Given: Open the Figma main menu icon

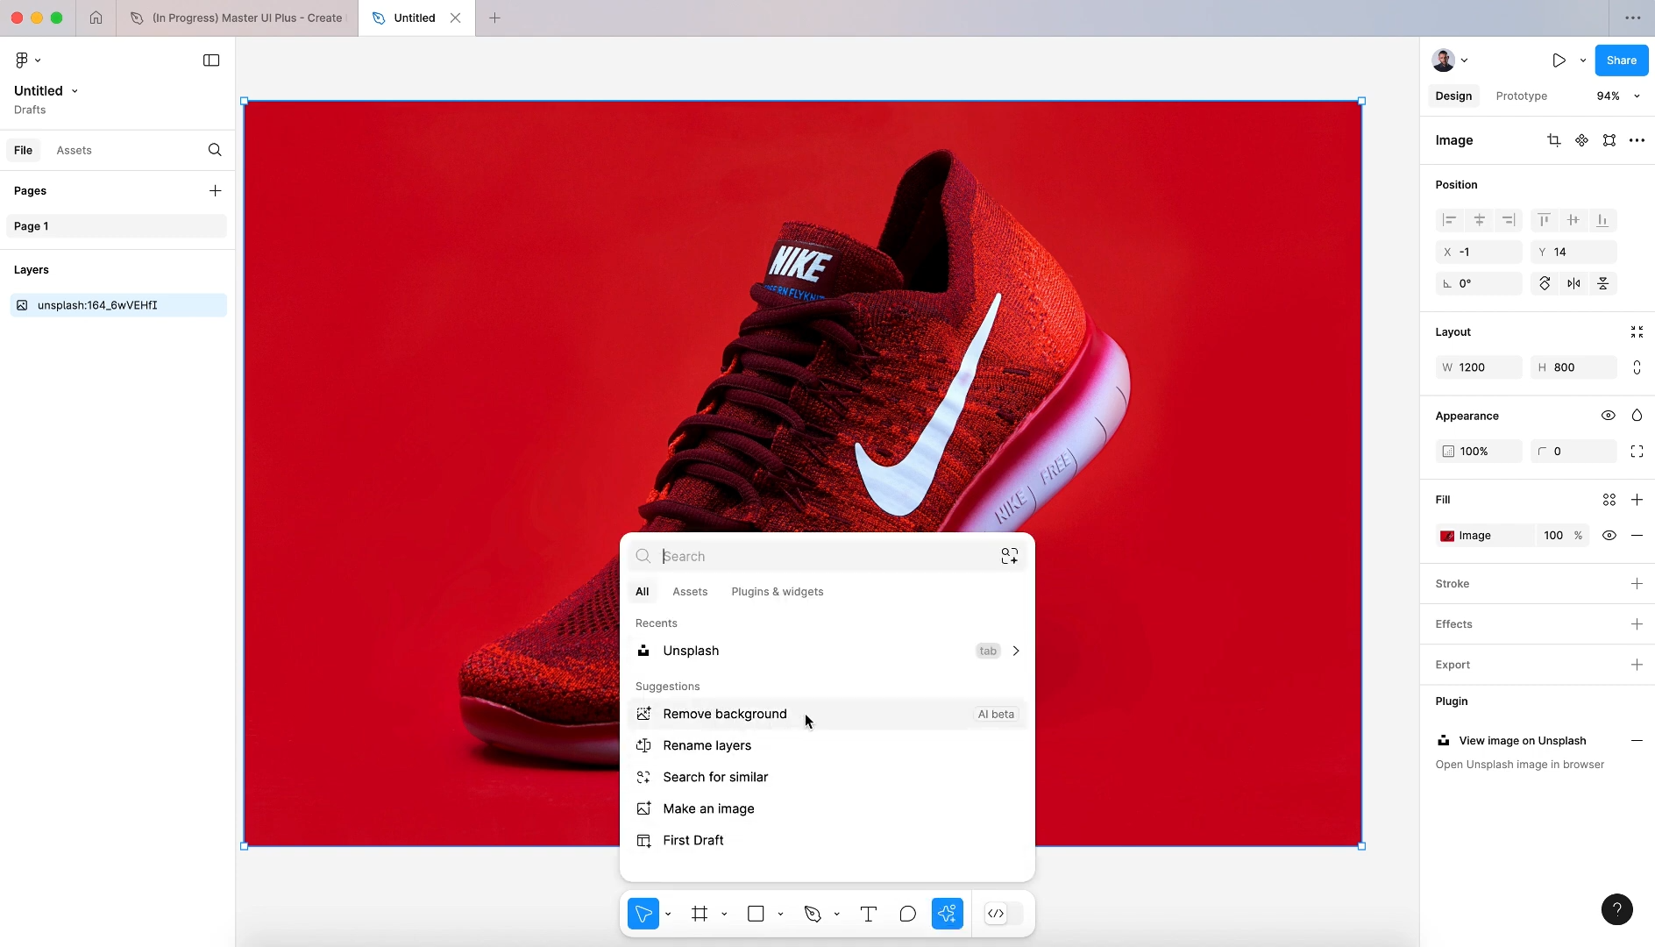Looking at the screenshot, I should click(22, 60).
